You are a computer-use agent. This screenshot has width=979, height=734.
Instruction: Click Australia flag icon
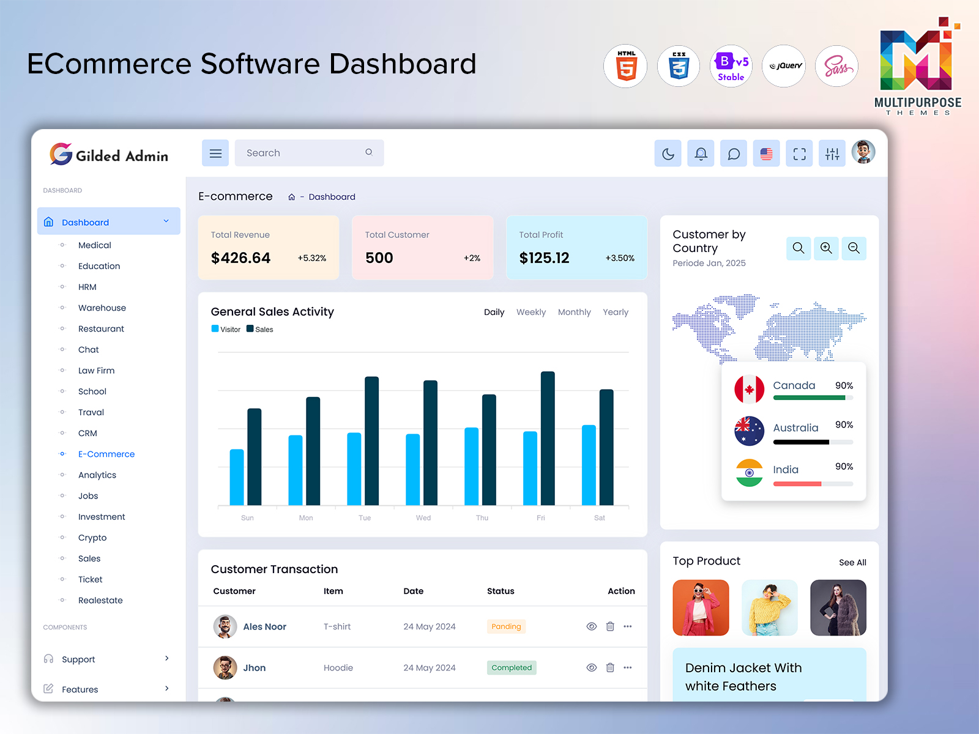pyautogui.click(x=750, y=431)
